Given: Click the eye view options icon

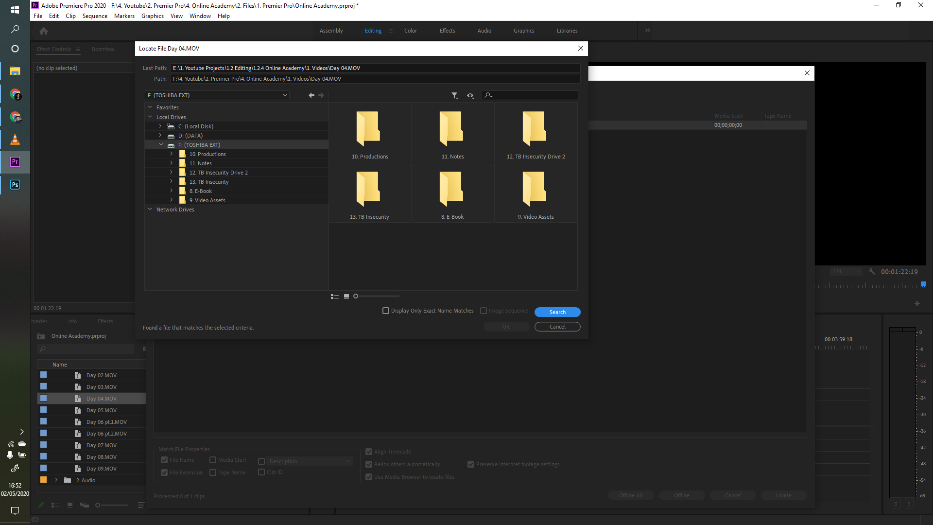Looking at the screenshot, I should coord(470,95).
